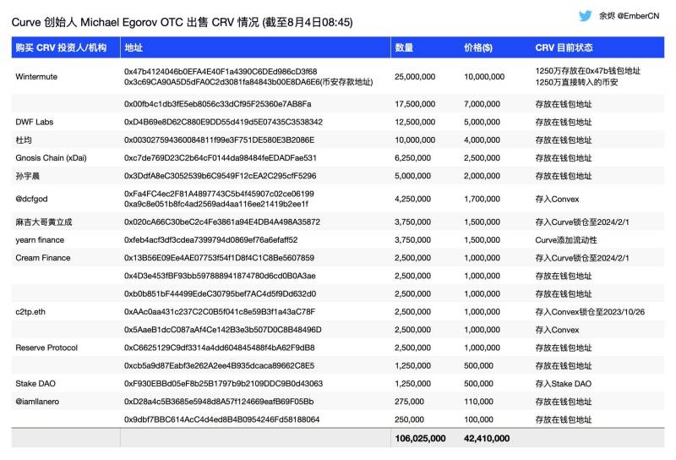Select the DWF Labs investor name

pyautogui.click(x=34, y=122)
